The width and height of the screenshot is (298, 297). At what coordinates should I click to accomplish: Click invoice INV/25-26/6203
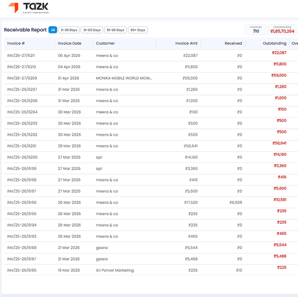tap(22, 123)
